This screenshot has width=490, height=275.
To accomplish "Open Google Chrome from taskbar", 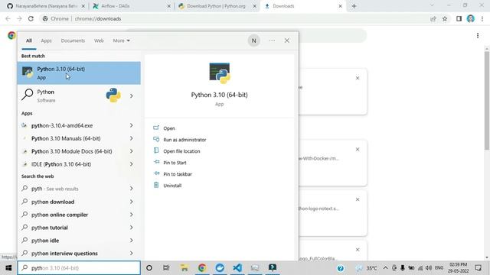I will [202, 268].
